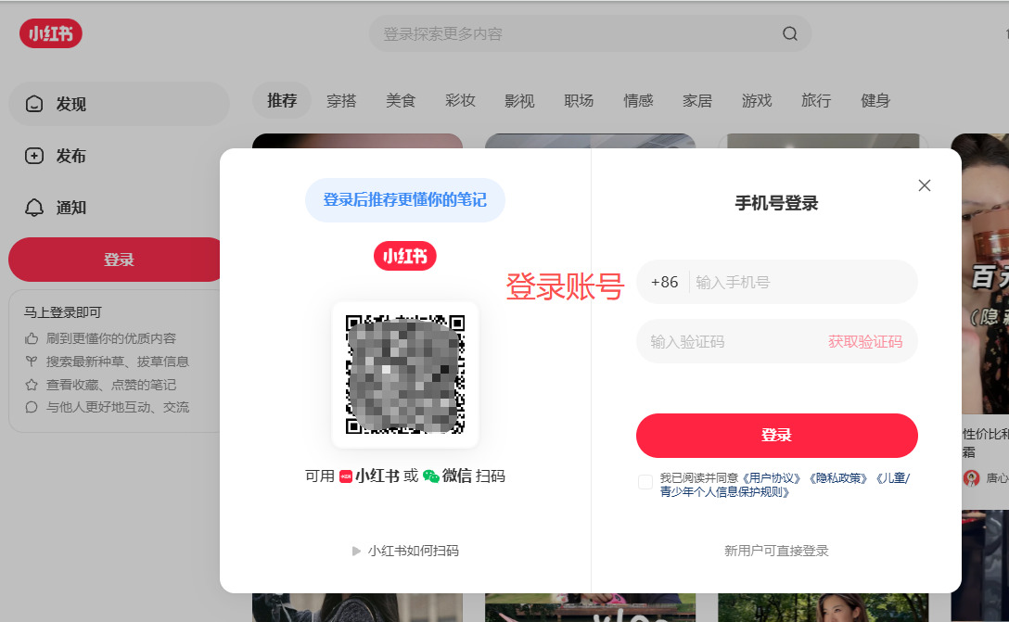
Task: Click the small 小红书 app icon in scan hint
Action: click(x=346, y=476)
